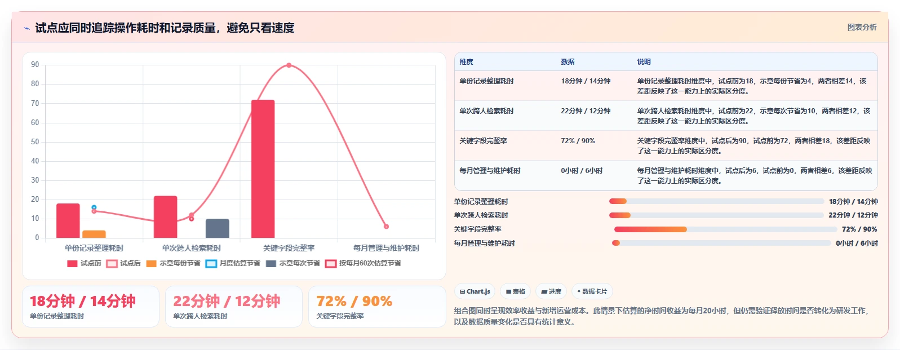Screen dimensions: 900x350
Task: Click the Chart.js tag icon chip
Action: coord(475,291)
